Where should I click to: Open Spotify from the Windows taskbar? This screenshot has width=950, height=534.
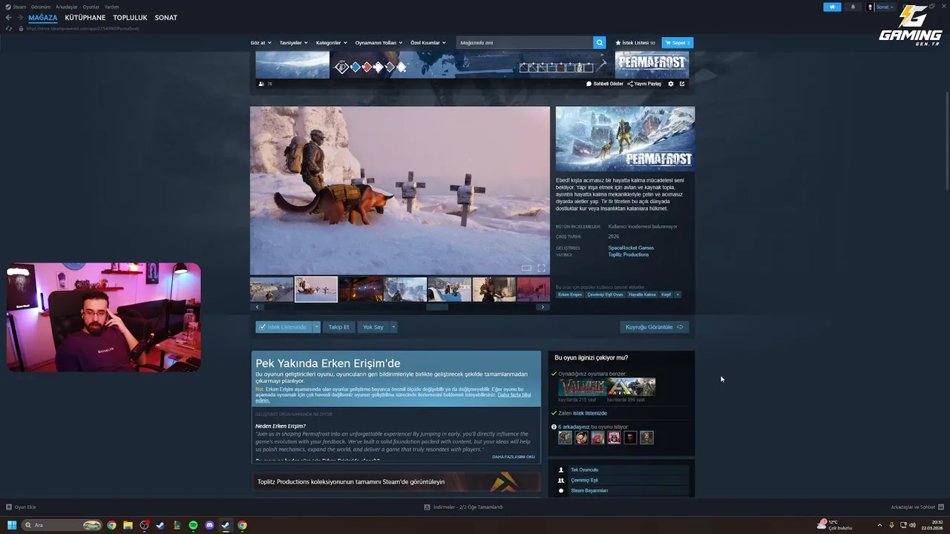coord(193,525)
